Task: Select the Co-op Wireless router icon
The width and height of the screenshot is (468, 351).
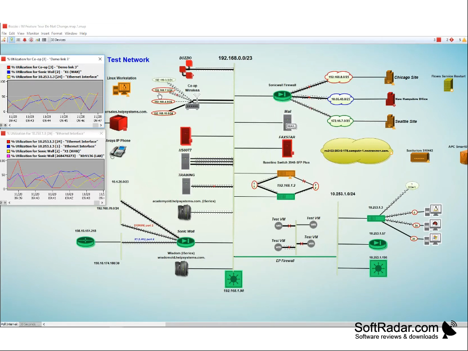Action: click(x=192, y=103)
